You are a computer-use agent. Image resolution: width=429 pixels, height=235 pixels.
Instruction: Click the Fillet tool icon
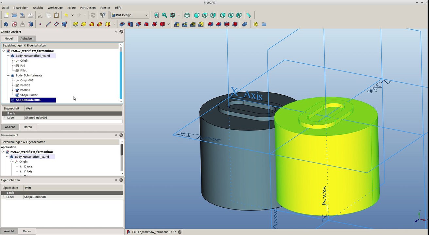click(x=211, y=24)
